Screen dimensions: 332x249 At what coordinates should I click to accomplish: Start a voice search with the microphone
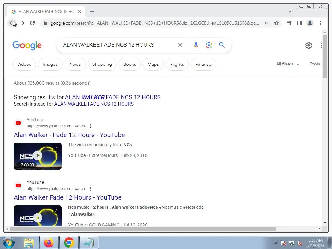point(196,45)
